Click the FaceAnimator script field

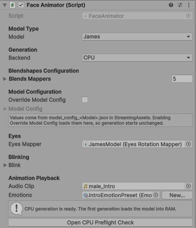(x=137, y=16)
